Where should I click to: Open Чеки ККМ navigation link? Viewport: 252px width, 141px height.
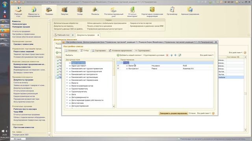coord(18,112)
